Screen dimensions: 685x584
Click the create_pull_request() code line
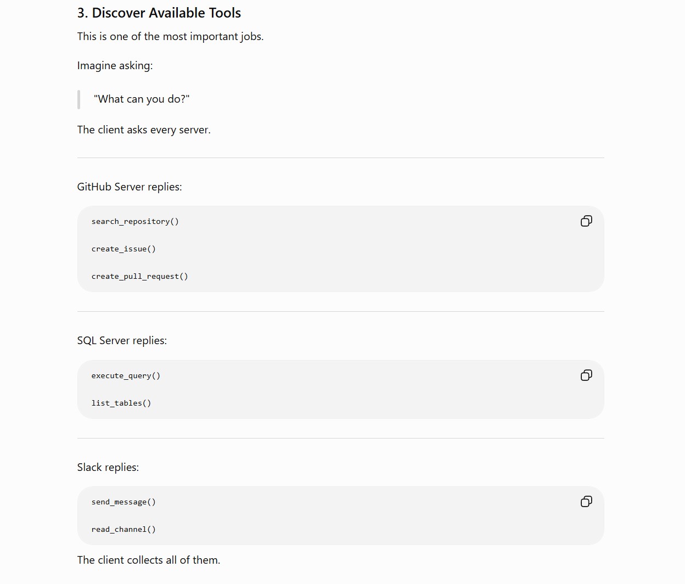tap(139, 277)
